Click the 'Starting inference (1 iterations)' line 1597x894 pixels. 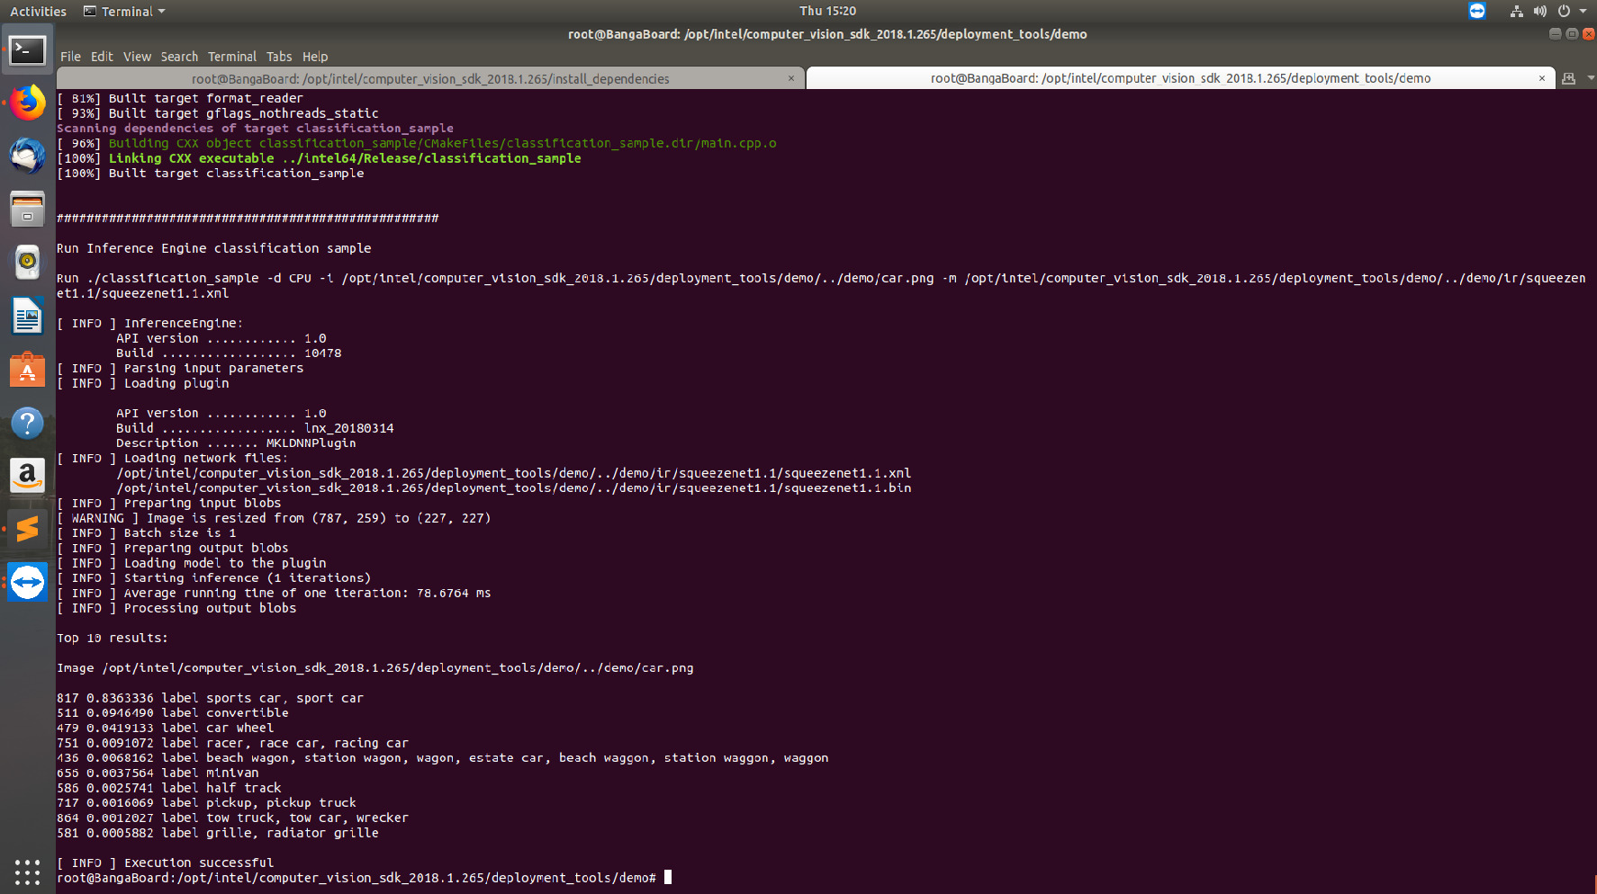(214, 578)
